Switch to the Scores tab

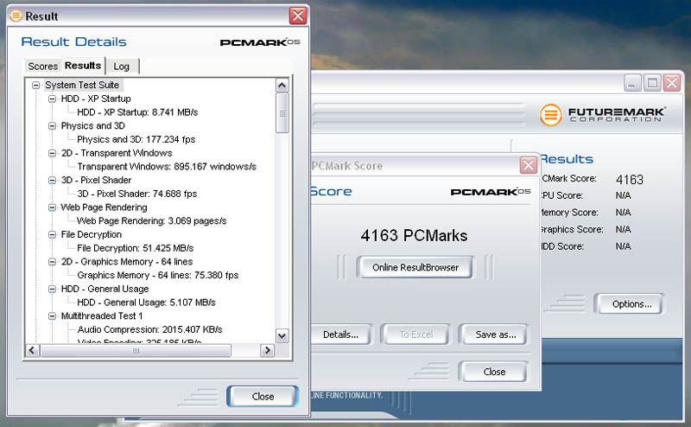click(42, 67)
